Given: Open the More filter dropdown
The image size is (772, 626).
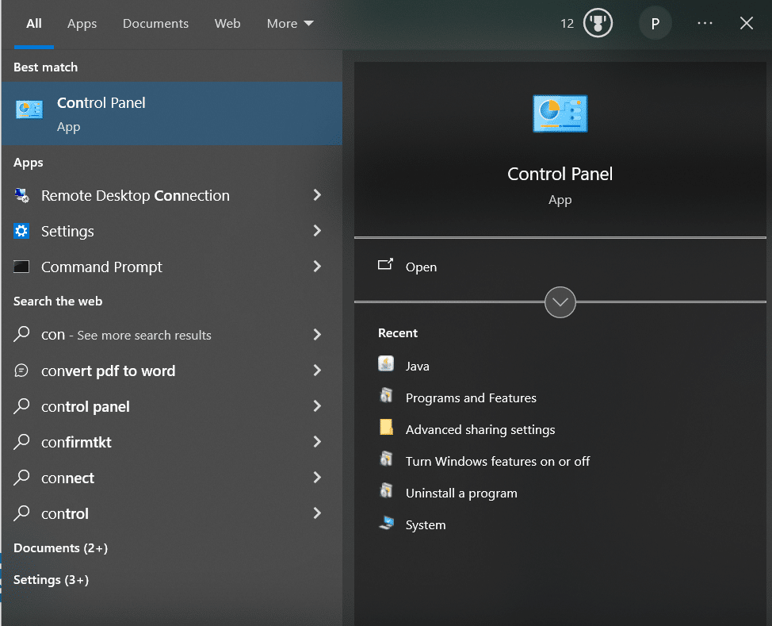Looking at the screenshot, I should (x=290, y=23).
